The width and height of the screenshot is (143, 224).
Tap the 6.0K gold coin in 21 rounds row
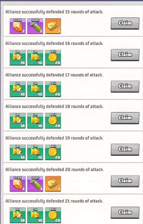(x=53, y=215)
